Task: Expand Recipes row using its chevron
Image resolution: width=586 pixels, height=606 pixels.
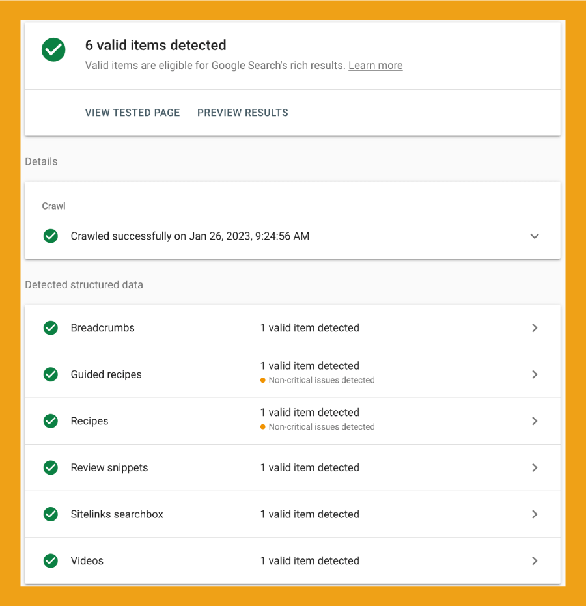Action: 535,421
